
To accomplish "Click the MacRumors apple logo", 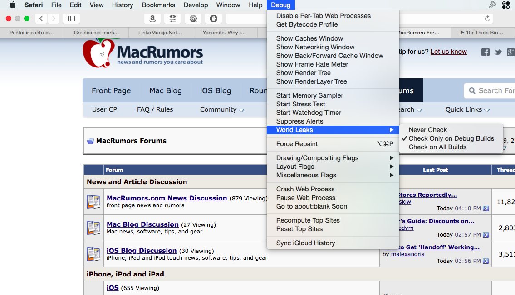I will [98, 53].
